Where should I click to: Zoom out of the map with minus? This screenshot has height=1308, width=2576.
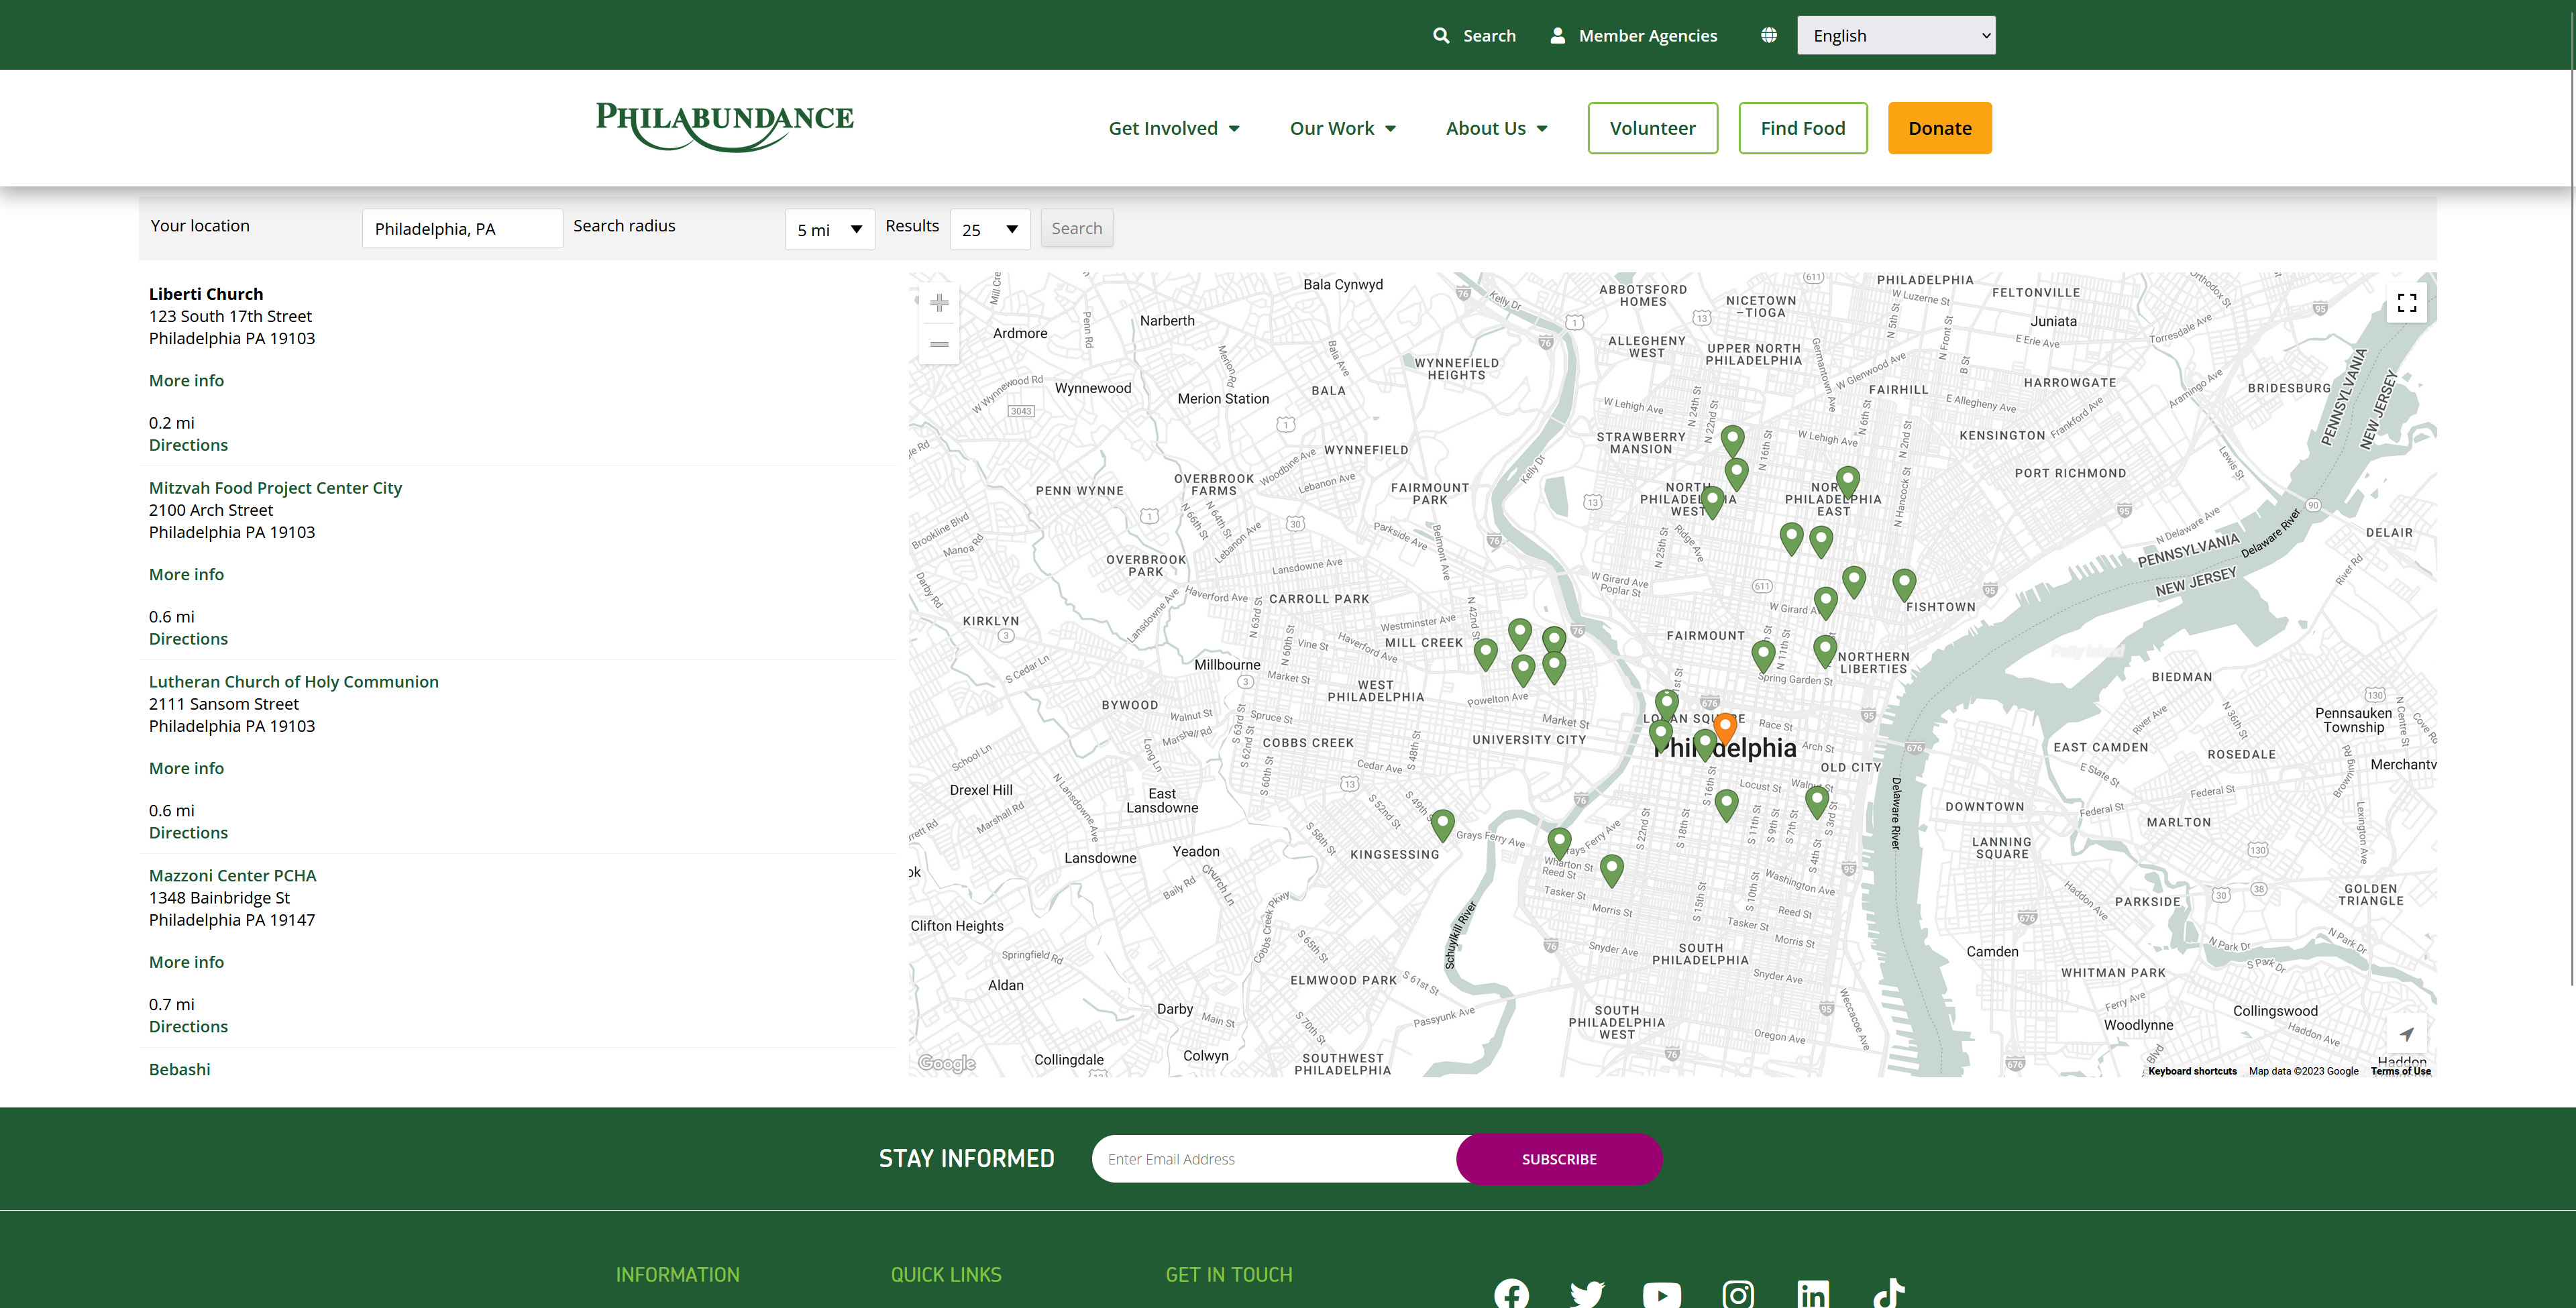pyautogui.click(x=939, y=344)
